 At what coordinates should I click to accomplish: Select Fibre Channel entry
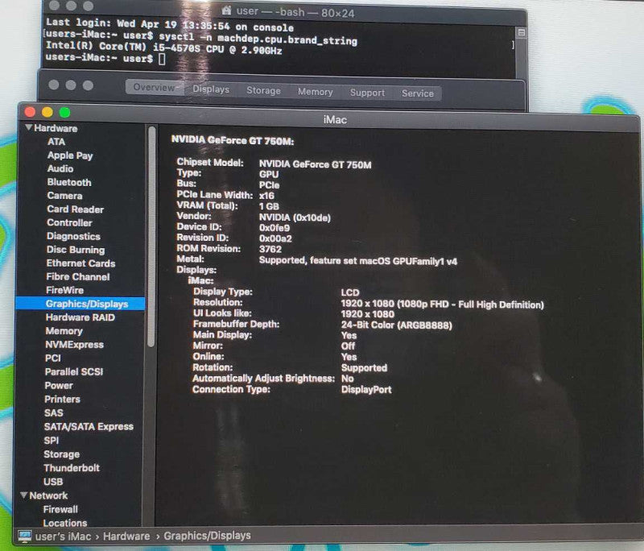[78, 277]
